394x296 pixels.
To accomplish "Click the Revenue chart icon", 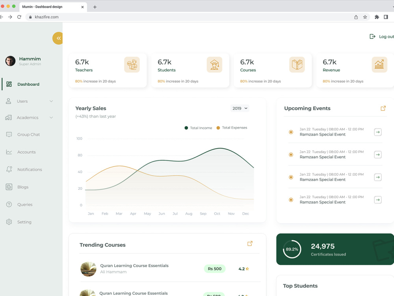I will pyautogui.click(x=379, y=65).
